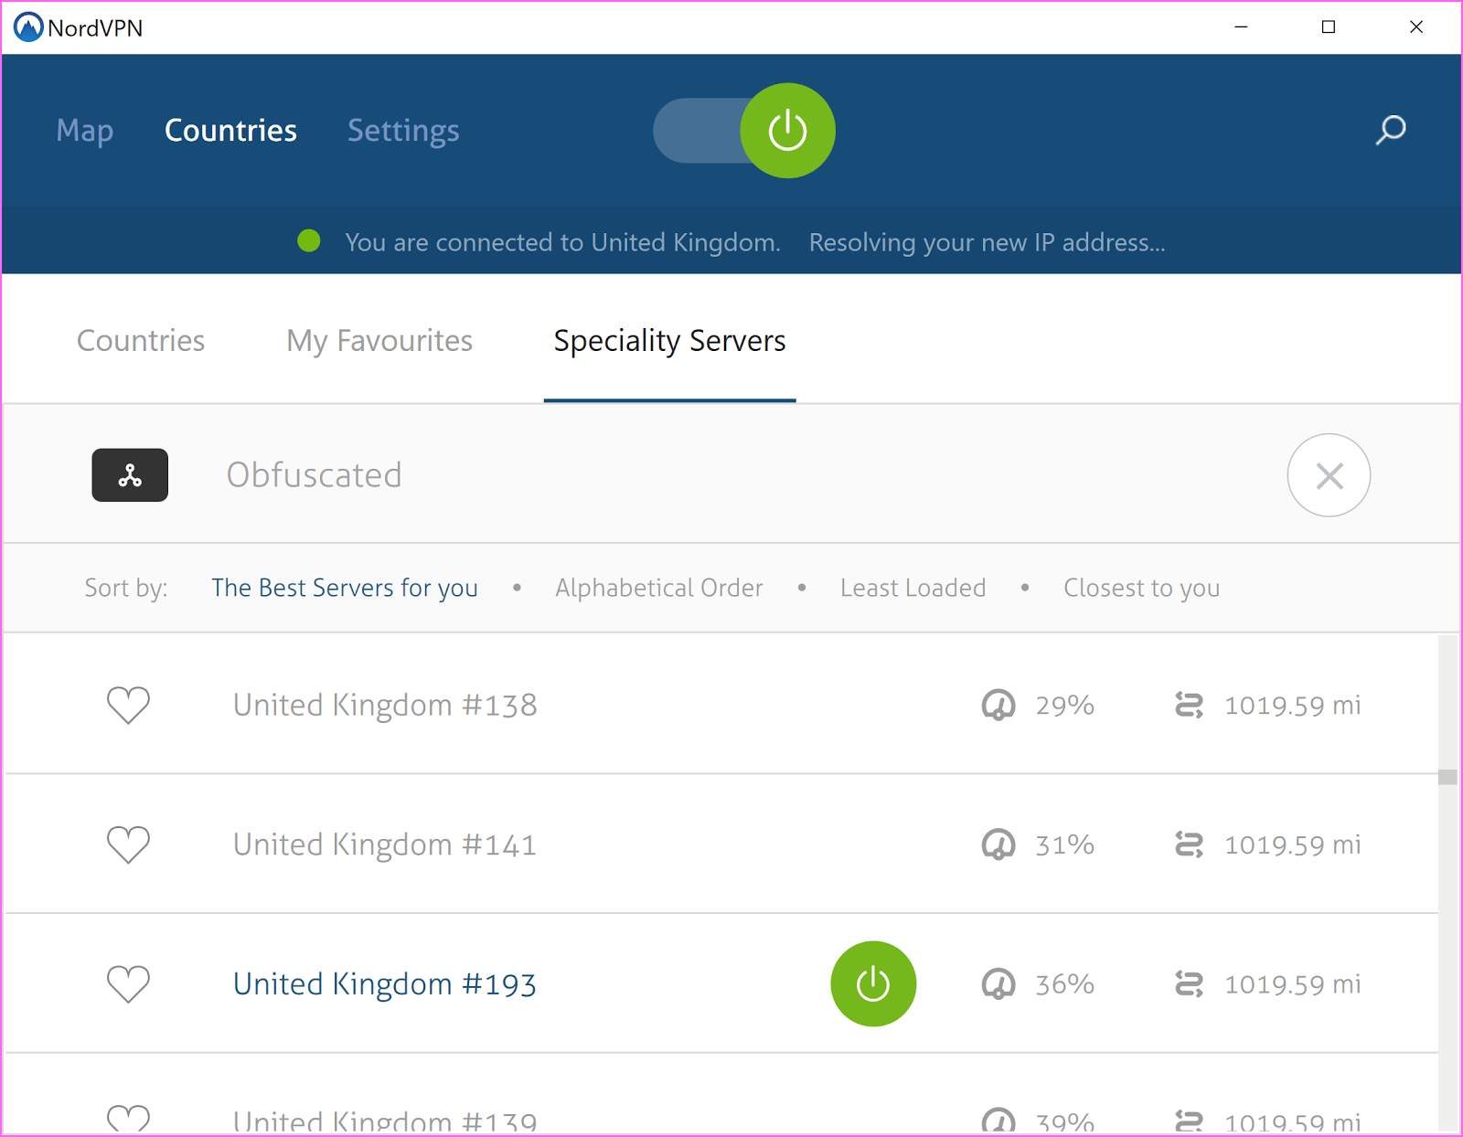Click 'Resolving your new IP address' text
This screenshot has height=1137, width=1463.
point(988,242)
